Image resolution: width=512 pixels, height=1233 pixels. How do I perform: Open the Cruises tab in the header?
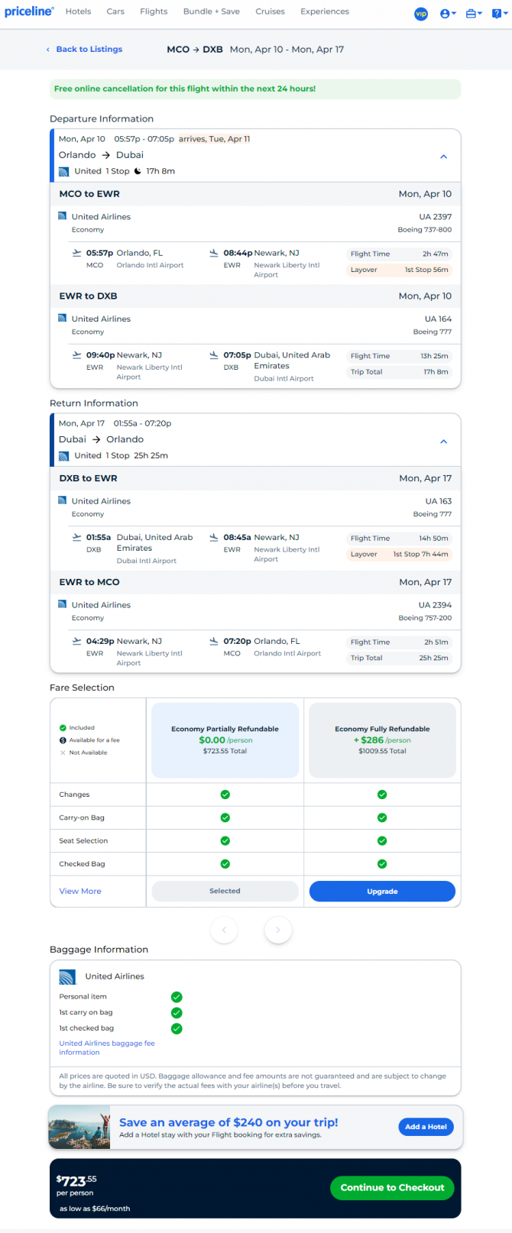tap(270, 11)
